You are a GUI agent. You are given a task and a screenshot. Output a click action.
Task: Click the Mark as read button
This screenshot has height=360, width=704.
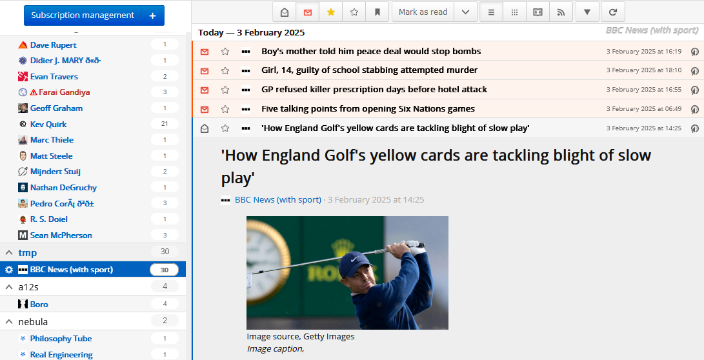click(x=423, y=12)
